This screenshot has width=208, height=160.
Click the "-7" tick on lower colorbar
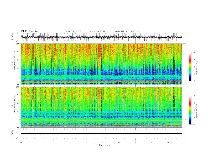pyautogui.click(x=194, y=124)
